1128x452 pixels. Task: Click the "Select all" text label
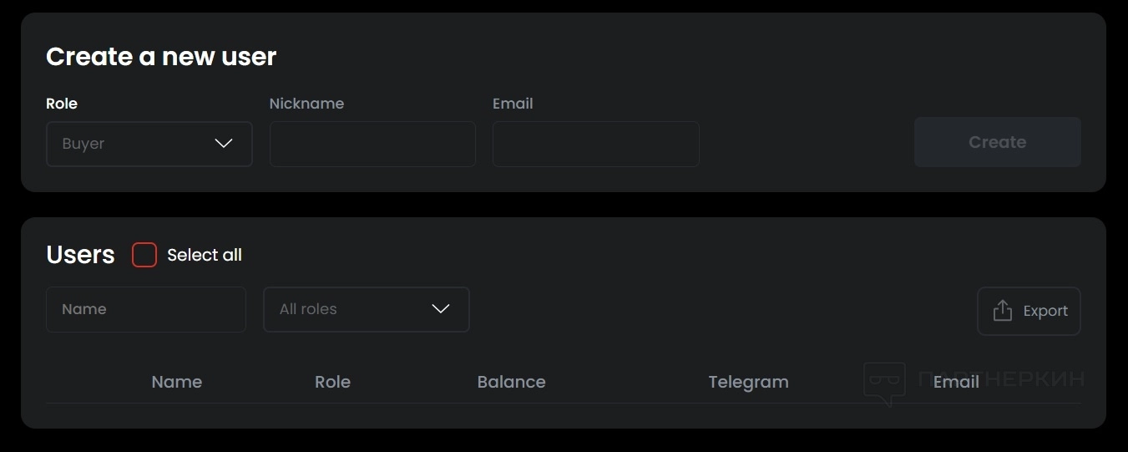coord(205,255)
